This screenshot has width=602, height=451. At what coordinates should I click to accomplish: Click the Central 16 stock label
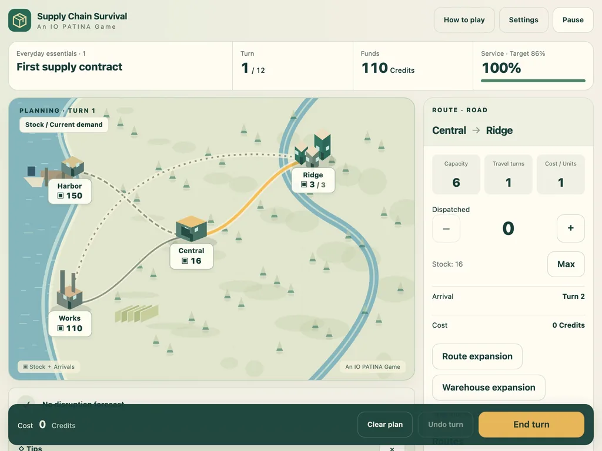pos(191,256)
